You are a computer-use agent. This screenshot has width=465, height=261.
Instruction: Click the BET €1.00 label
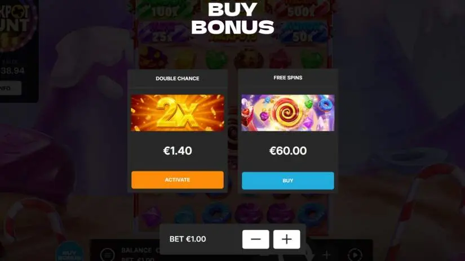(x=188, y=239)
